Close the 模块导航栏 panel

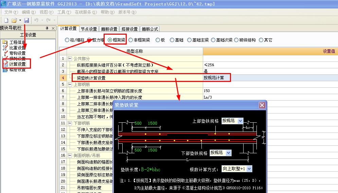click(53, 28)
